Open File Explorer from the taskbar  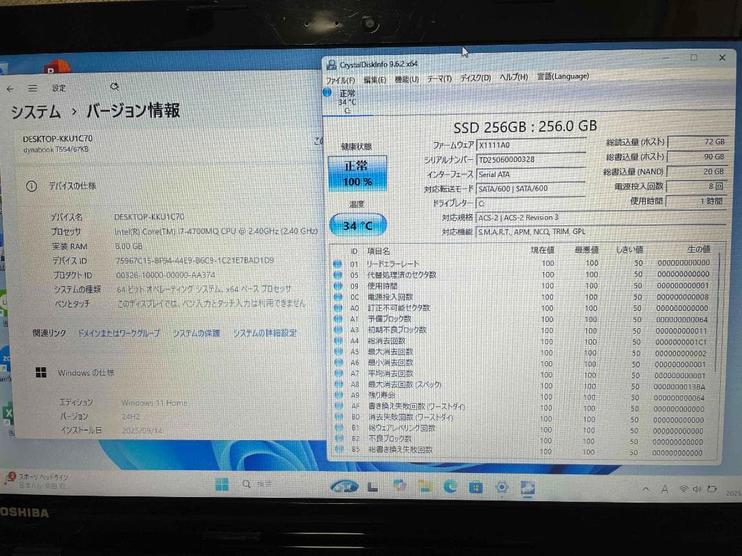click(425, 487)
